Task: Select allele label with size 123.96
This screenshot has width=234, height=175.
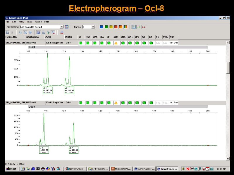Action: pos(69,90)
